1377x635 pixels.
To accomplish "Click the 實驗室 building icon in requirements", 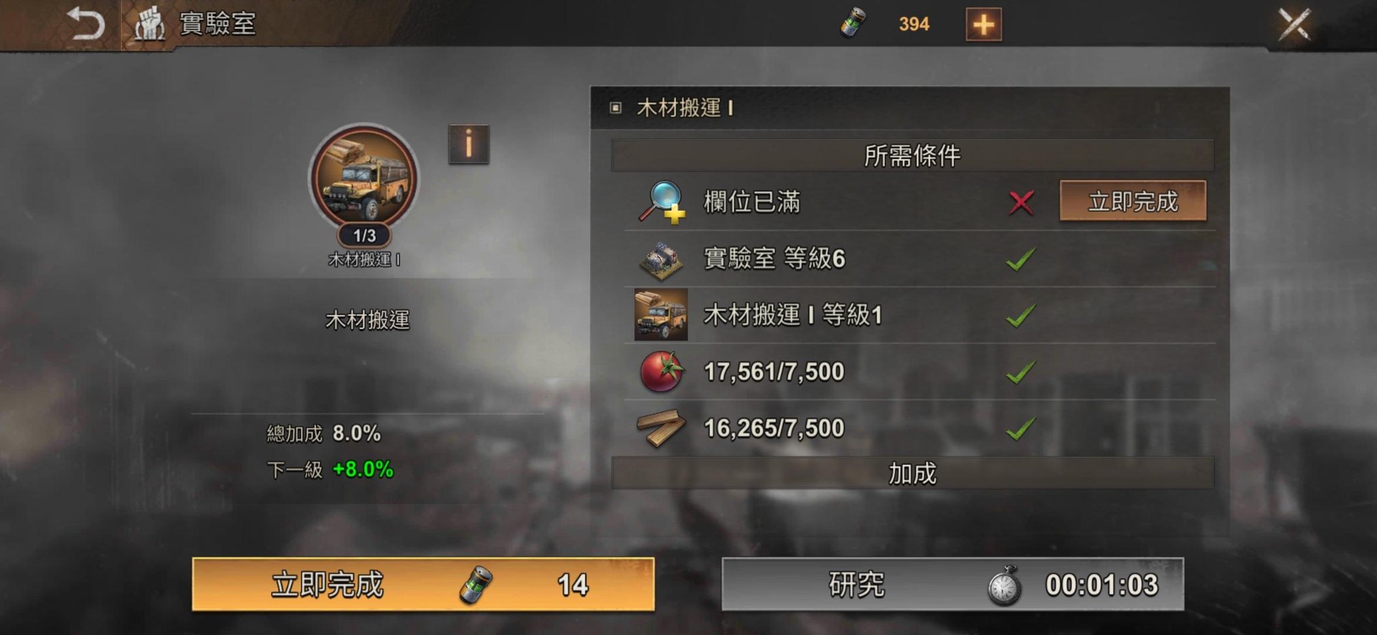I will pyautogui.click(x=661, y=258).
